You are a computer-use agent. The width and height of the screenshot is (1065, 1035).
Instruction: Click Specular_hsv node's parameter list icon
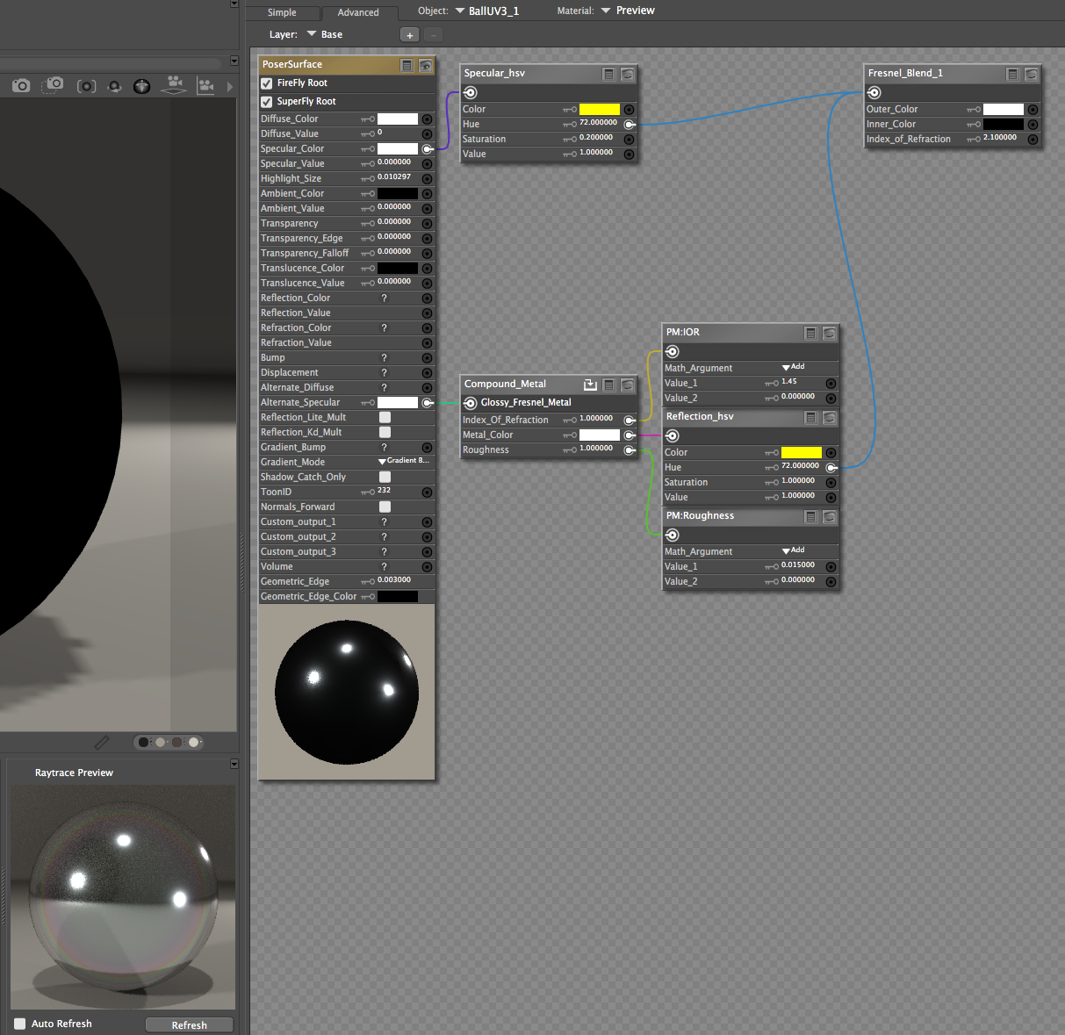(608, 74)
